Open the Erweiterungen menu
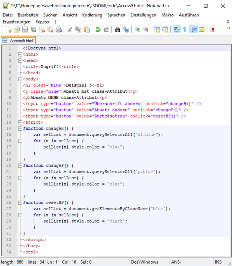The height and width of the screenshot is (266, 232). coord(17,22)
